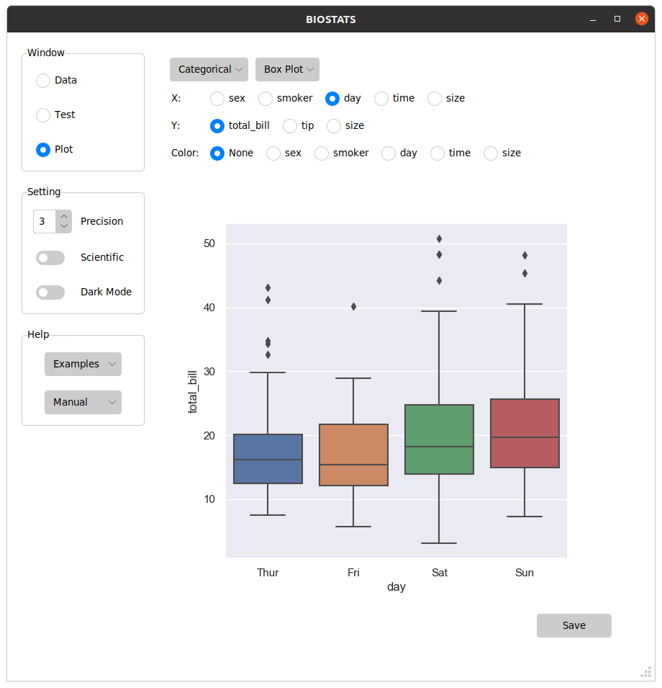Image resolution: width=662 pixels, height=688 pixels.
Task: Open the Examples dropdown in Help
Action: click(x=83, y=364)
